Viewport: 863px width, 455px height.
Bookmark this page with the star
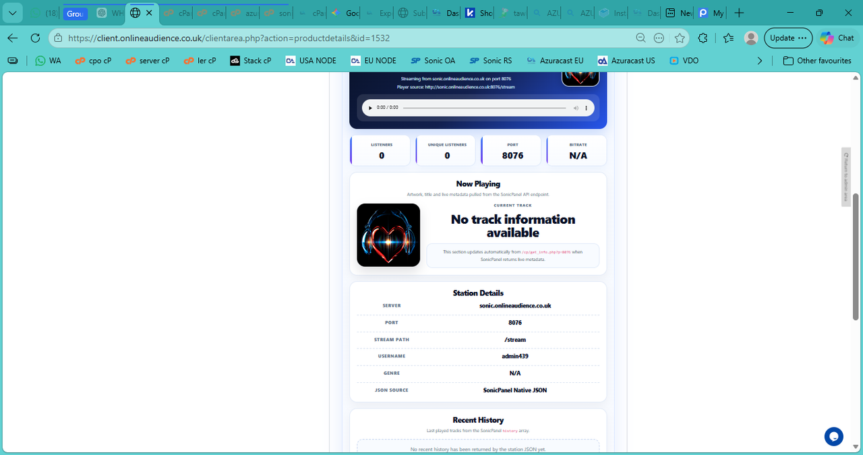point(680,38)
